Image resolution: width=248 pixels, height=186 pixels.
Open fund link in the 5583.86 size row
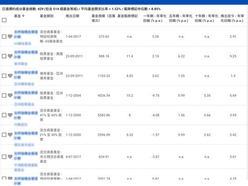point(26,115)
